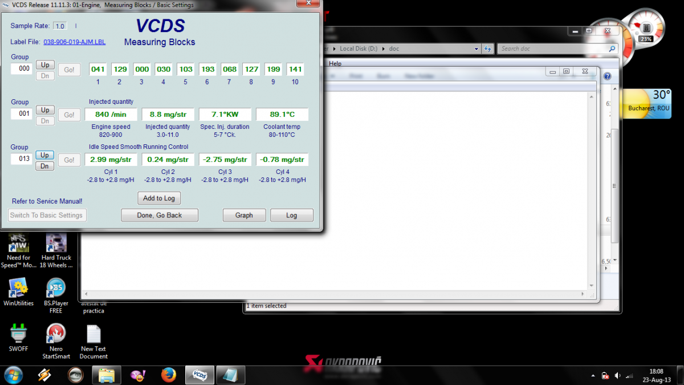This screenshot has height=385, width=684.
Task: Open the Graph view button
Action: tap(244, 215)
